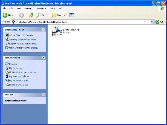The width and height of the screenshot is (167, 125).
Task: Open Printers and Faxes link
Action: pos(19,85)
